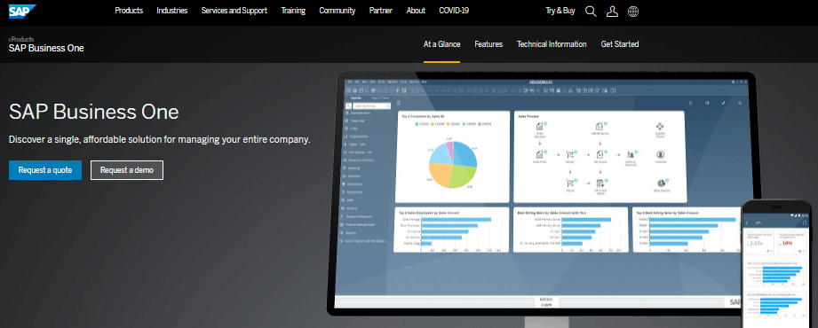Expand the Community menu
Screen dimensions: 818x328
[x=337, y=11]
